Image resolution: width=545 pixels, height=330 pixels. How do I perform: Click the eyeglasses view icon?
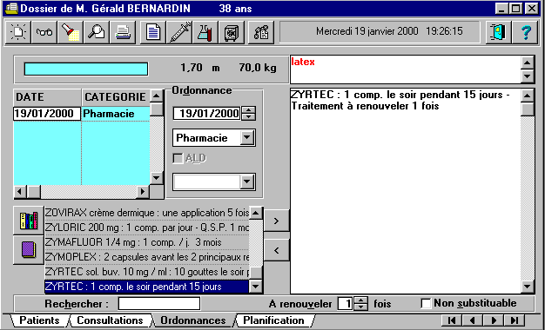pyautogui.click(x=44, y=32)
